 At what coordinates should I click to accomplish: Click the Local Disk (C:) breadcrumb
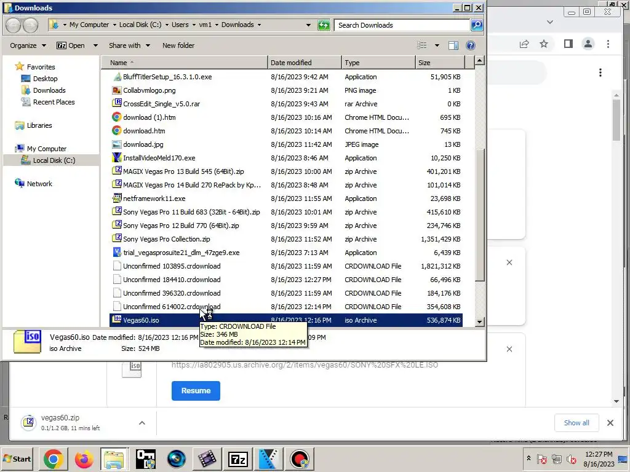(x=140, y=25)
